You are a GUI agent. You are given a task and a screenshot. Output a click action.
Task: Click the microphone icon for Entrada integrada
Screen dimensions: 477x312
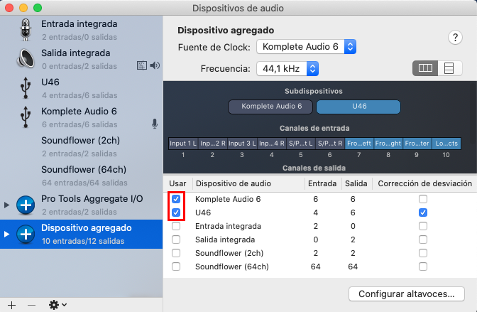click(x=26, y=30)
